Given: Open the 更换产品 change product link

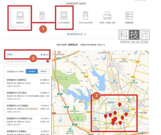Looking at the screenshot, I should click(x=102, y=45).
